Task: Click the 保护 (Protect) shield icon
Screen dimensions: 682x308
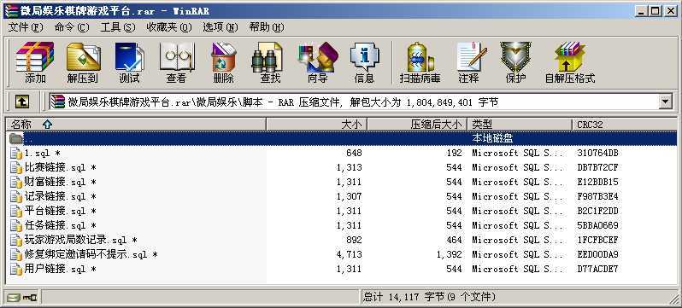Action: pyautogui.click(x=515, y=62)
